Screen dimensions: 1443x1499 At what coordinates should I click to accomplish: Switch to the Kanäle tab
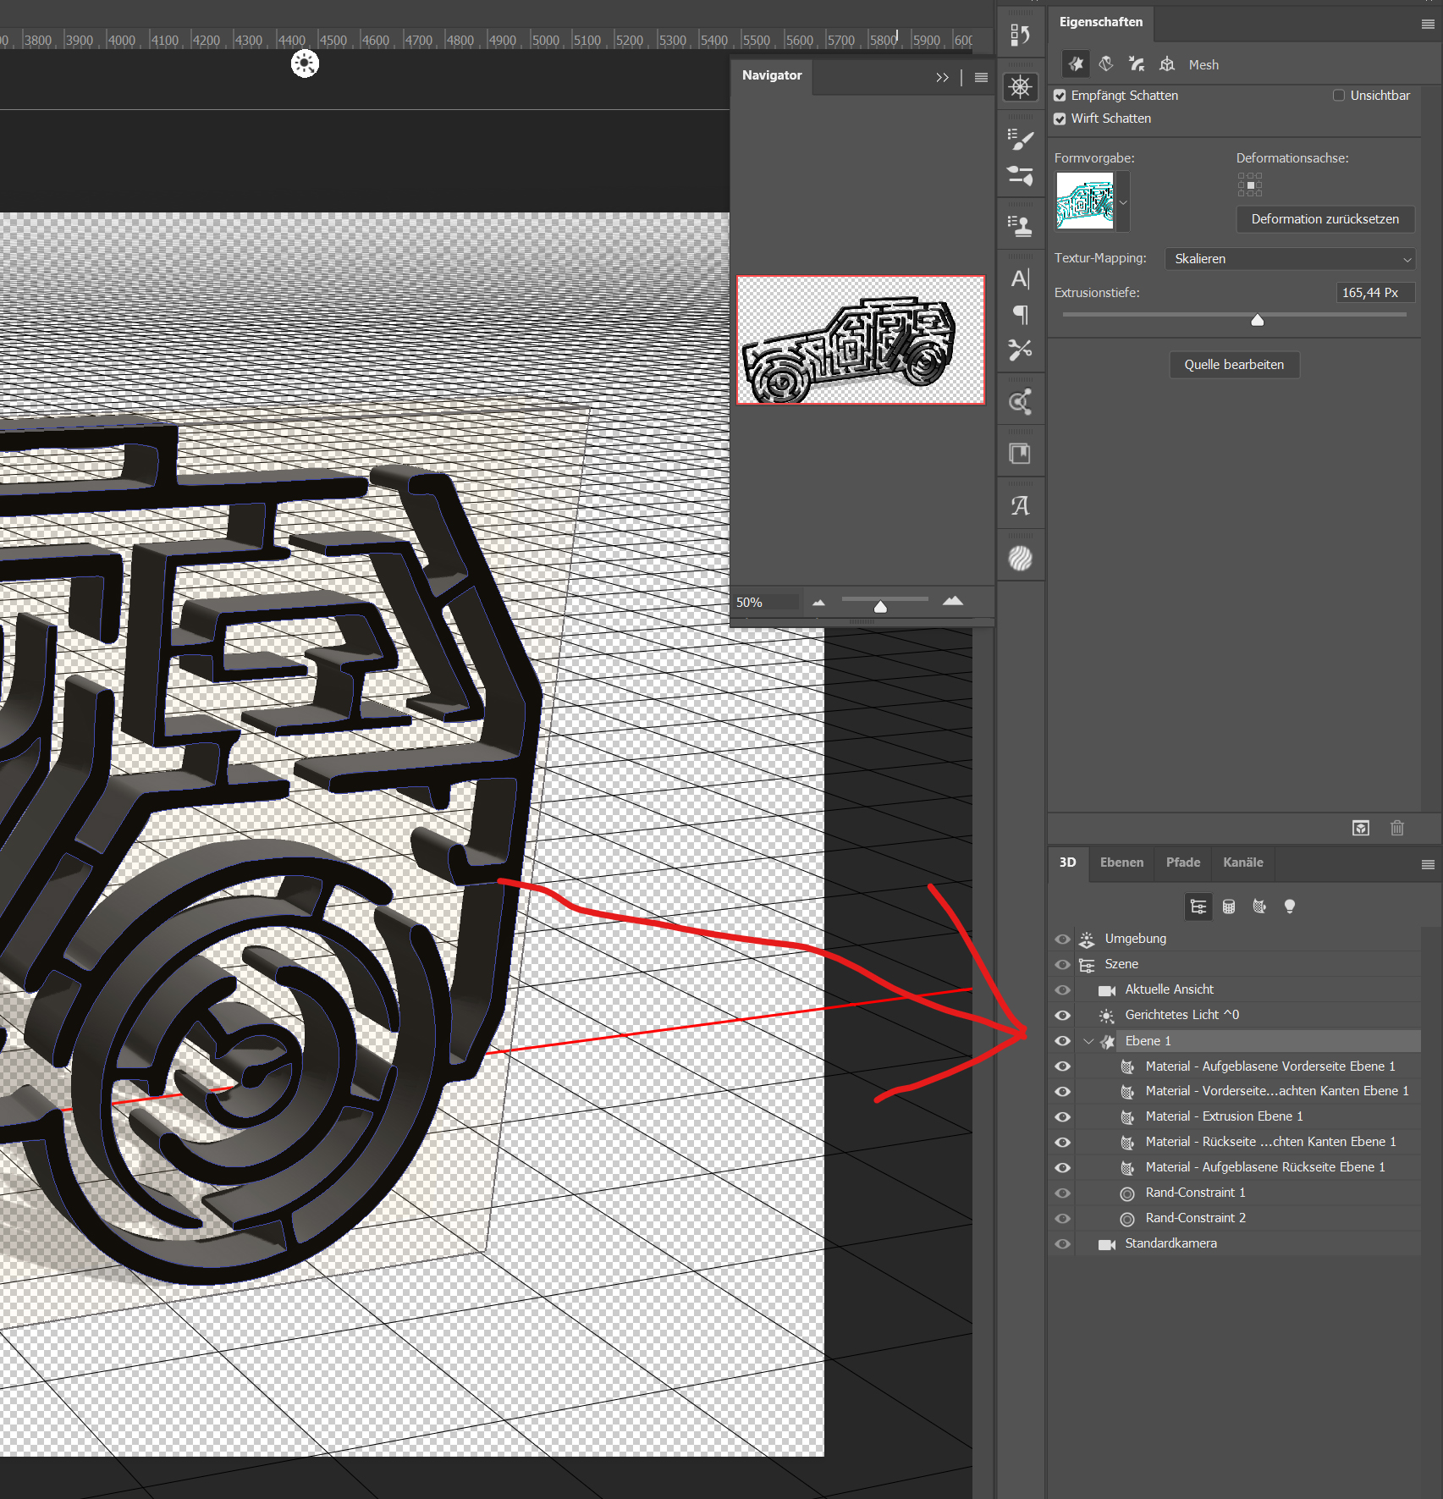coord(1242,862)
